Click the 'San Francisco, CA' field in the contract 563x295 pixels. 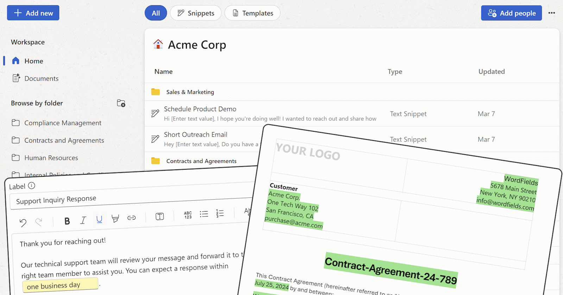coord(289,213)
